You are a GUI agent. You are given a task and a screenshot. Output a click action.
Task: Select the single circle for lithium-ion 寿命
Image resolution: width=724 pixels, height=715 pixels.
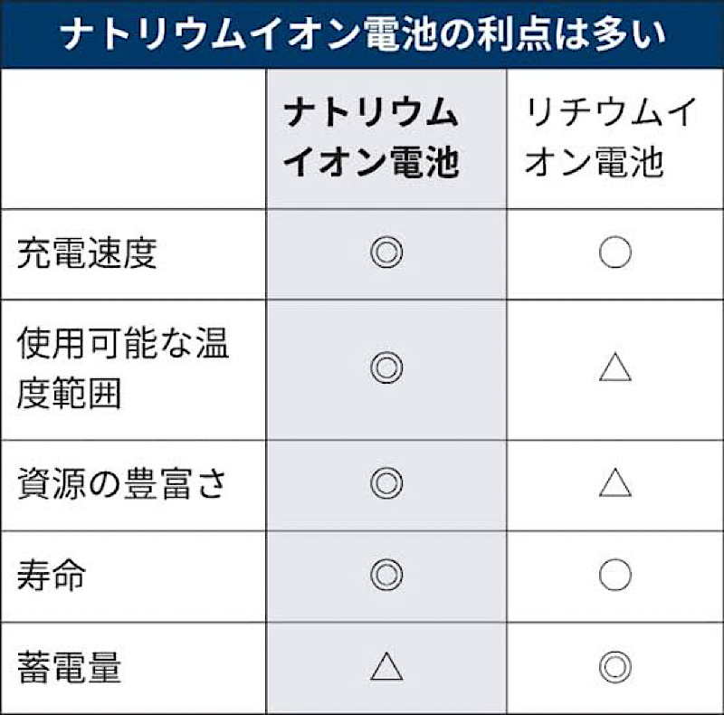(x=615, y=575)
